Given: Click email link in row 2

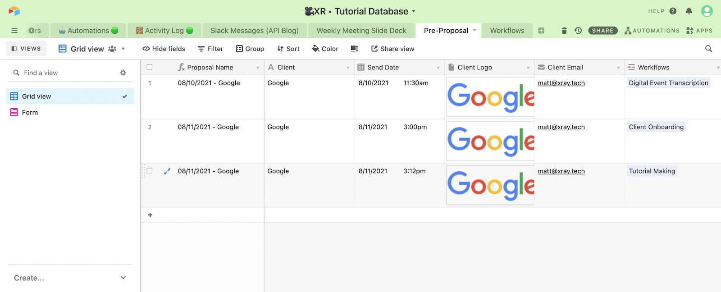Looking at the screenshot, I should coord(561,127).
